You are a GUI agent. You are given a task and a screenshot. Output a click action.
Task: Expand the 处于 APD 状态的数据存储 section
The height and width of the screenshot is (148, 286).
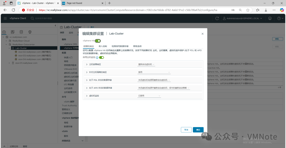(x=87, y=88)
